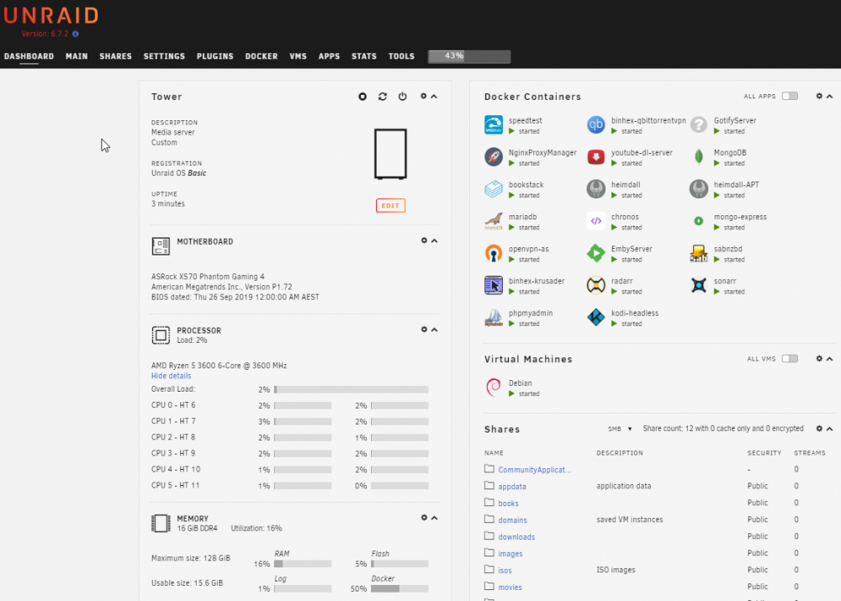
Task: Click the Docker 50% usage bar
Action: pos(399,588)
